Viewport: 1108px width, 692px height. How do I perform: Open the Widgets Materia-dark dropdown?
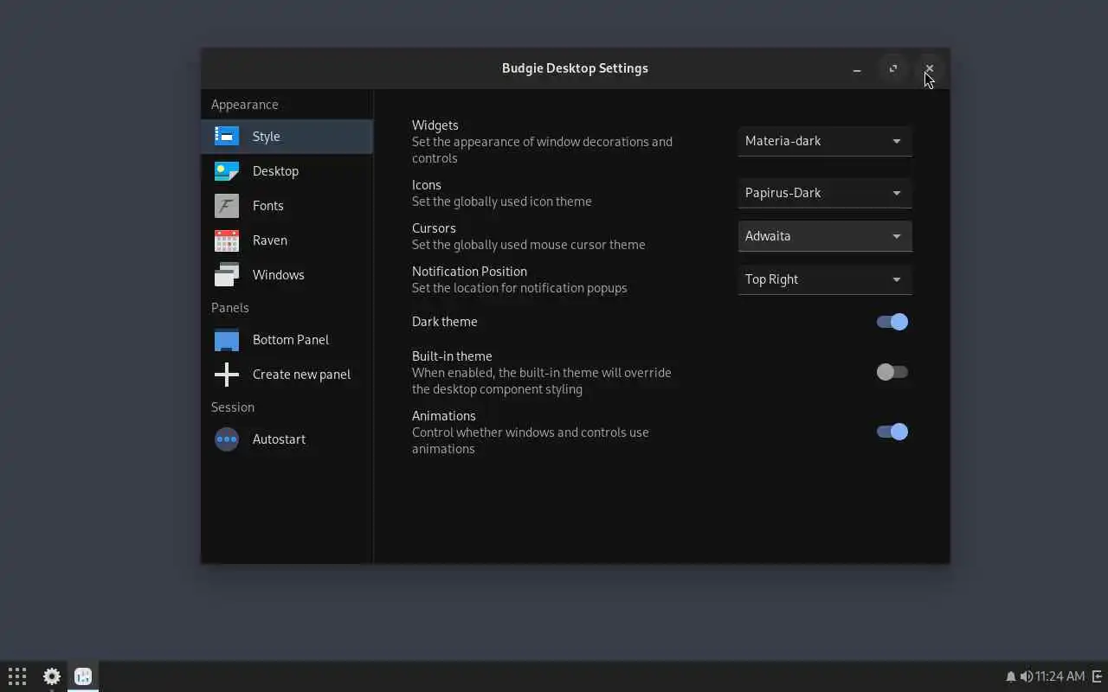(x=825, y=141)
